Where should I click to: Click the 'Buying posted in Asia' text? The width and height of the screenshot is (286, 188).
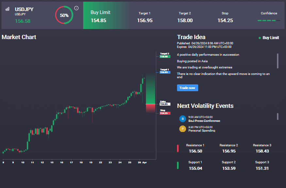coord(192,61)
